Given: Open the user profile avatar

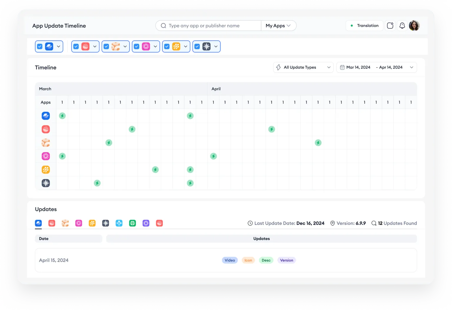Looking at the screenshot, I should (414, 26).
